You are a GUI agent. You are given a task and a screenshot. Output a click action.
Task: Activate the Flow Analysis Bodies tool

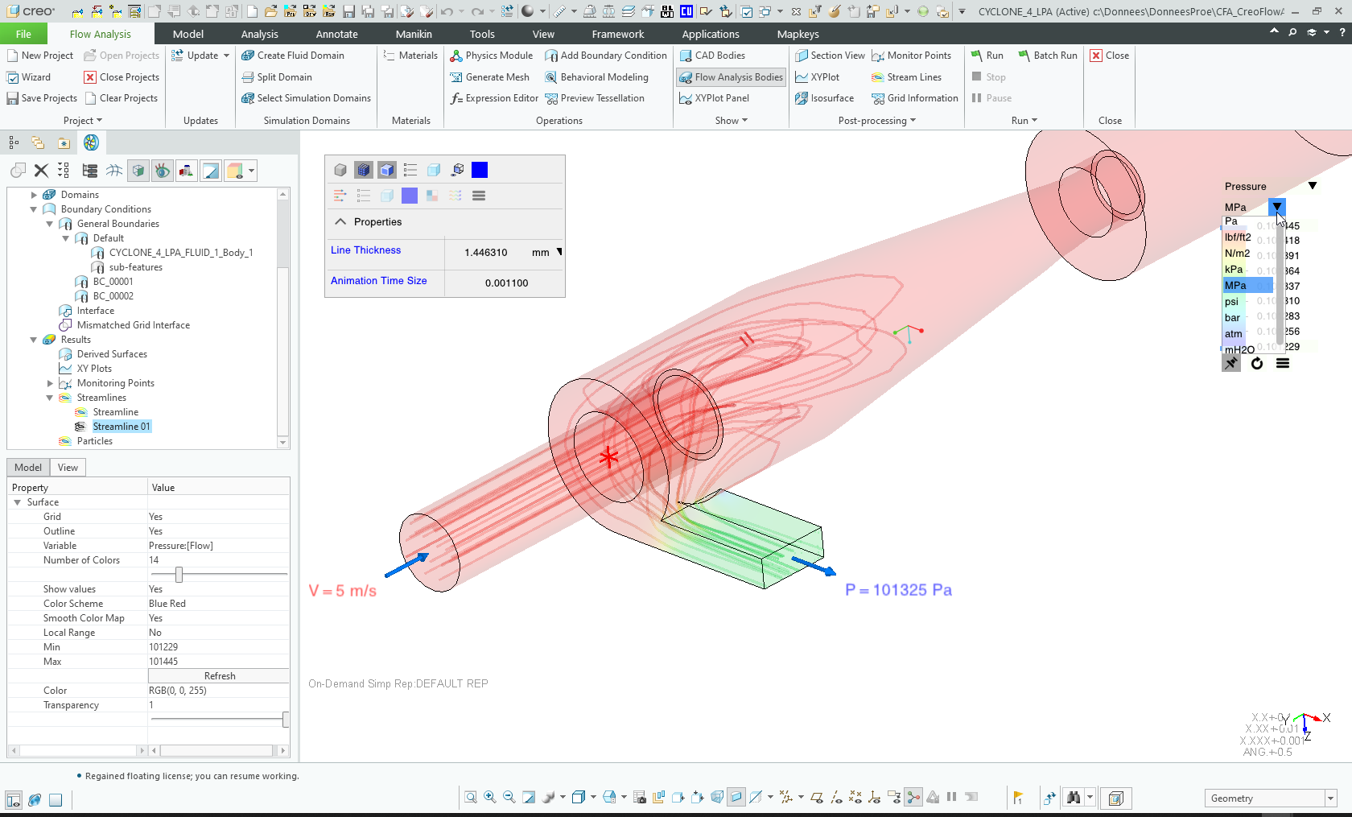tap(729, 76)
